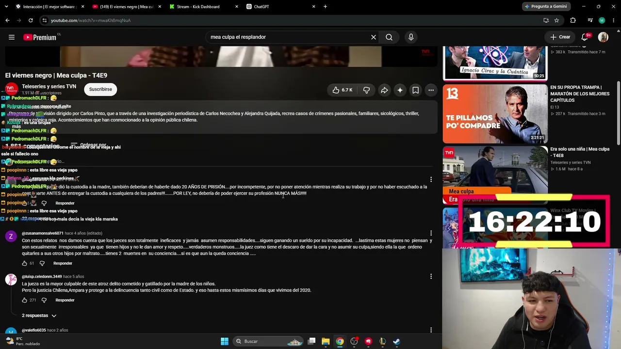Image resolution: width=621 pixels, height=349 pixels.
Task: Open 'Era solo una niña | Mea culpa' title
Action: [580, 152]
